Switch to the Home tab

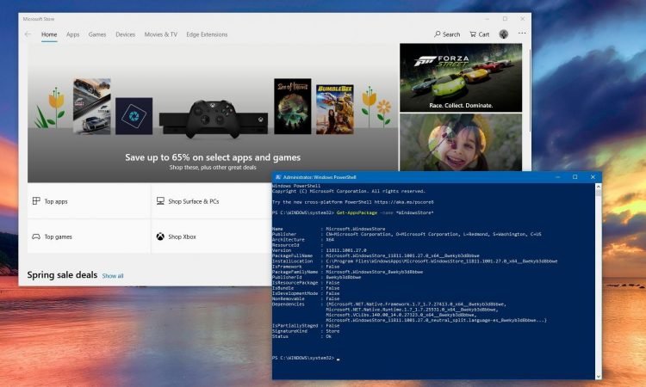[49, 34]
